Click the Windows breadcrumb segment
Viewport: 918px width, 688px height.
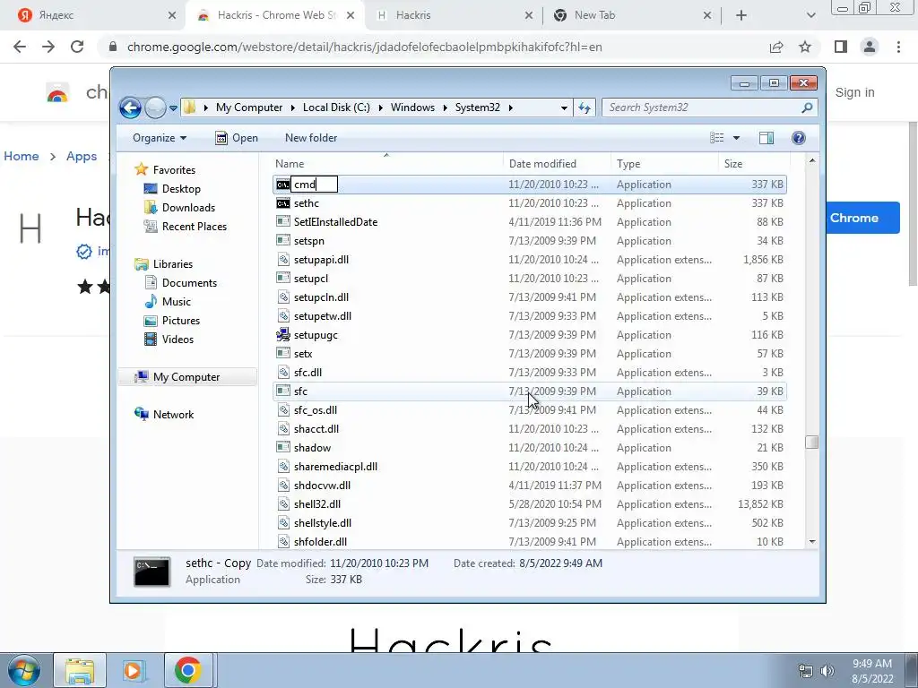(412, 107)
